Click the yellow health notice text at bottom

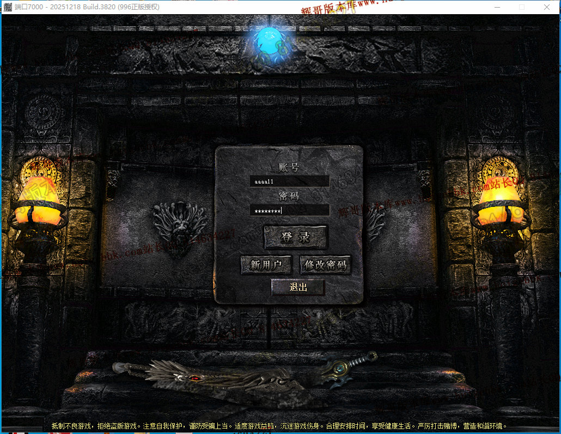pos(279,426)
